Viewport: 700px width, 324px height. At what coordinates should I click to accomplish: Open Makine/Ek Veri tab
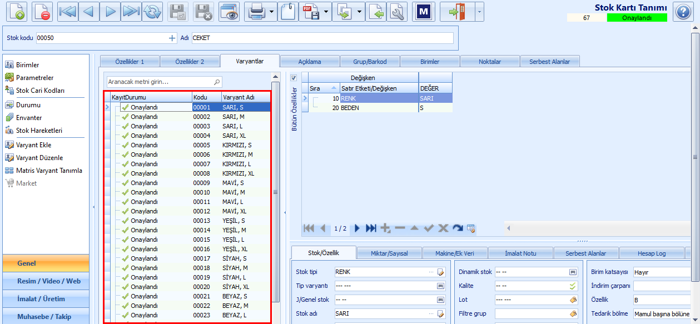(455, 253)
